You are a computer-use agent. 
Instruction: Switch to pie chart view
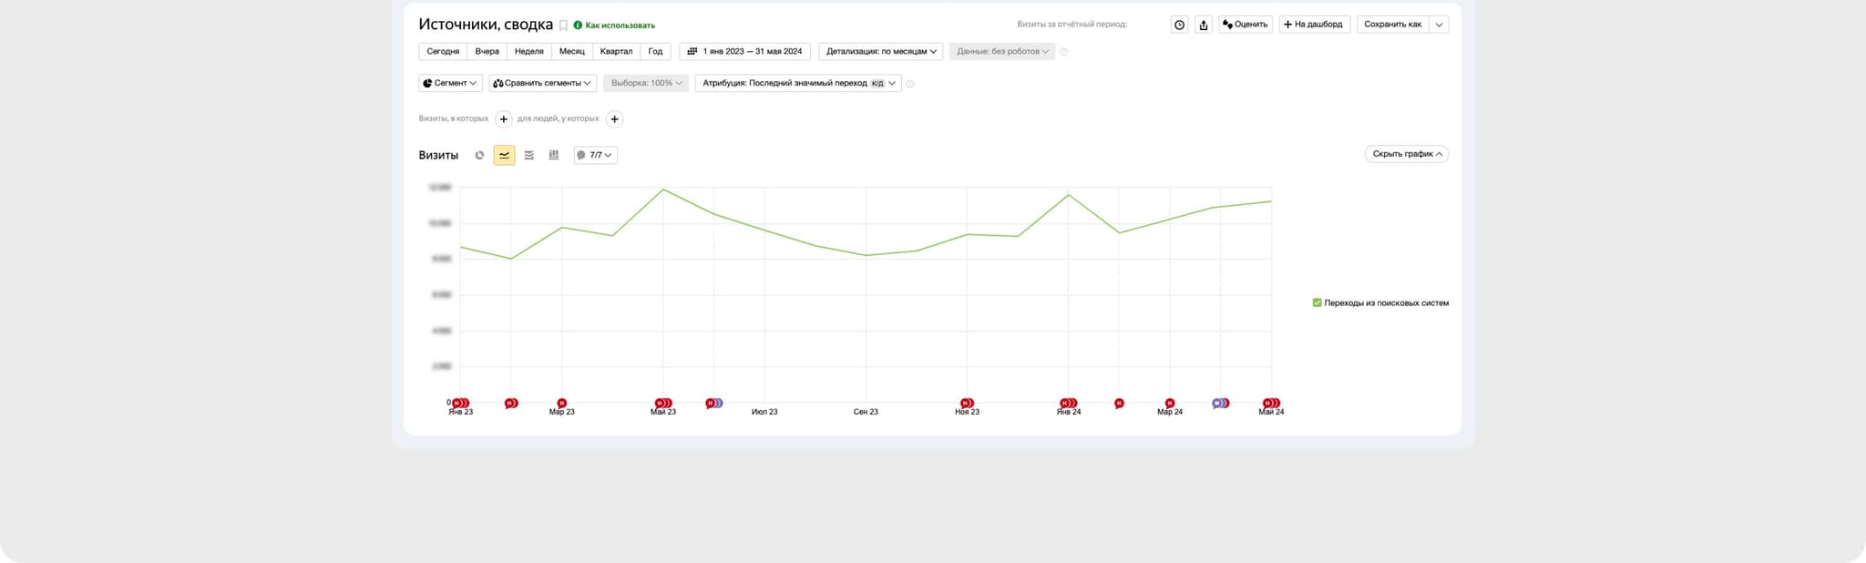point(479,156)
